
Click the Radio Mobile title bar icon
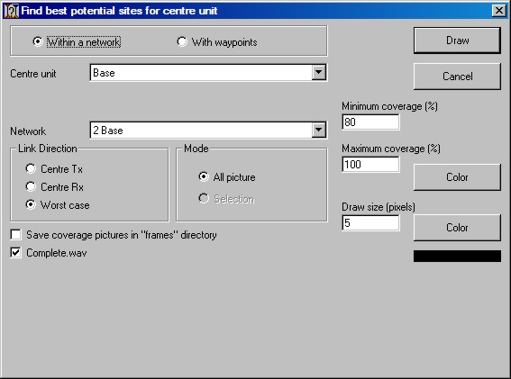point(12,11)
